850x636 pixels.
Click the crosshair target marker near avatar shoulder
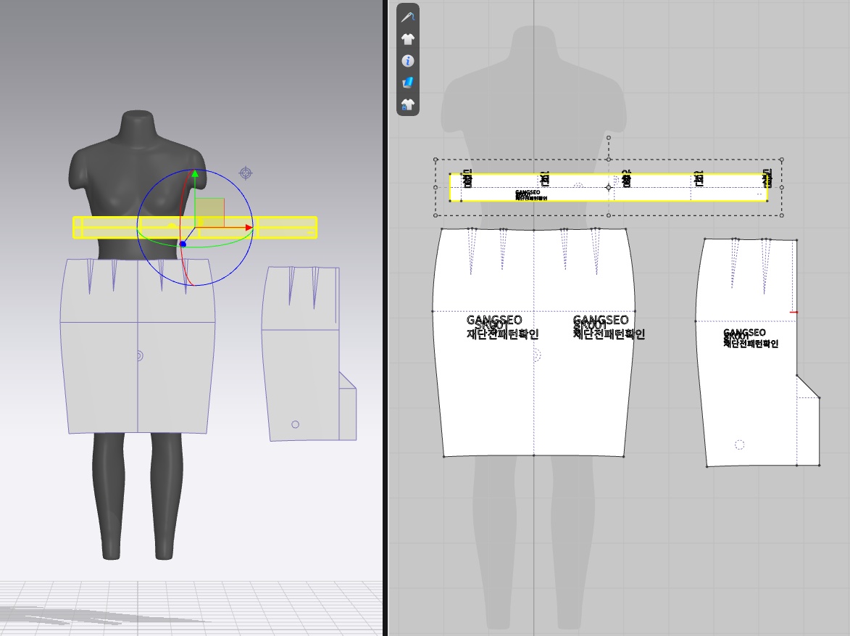click(x=246, y=173)
